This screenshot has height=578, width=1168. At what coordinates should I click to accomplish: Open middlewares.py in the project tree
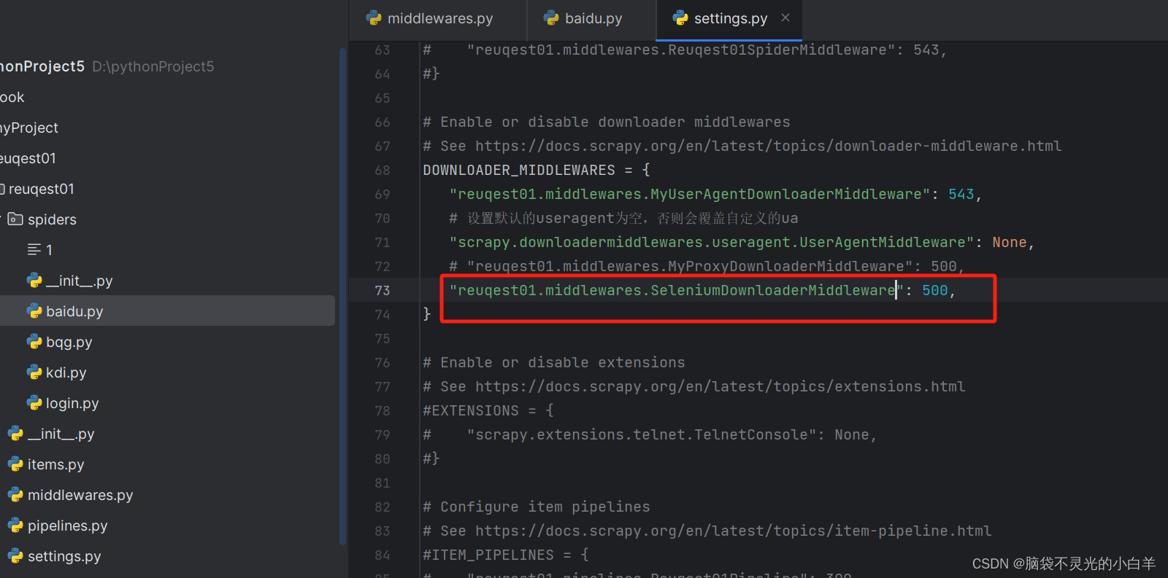[x=80, y=495]
